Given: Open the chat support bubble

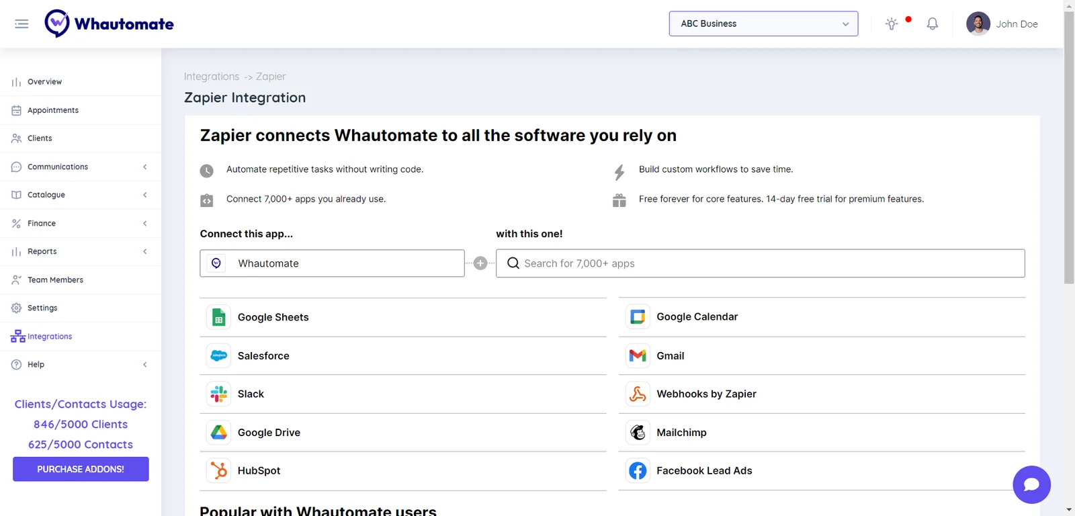Looking at the screenshot, I should pyautogui.click(x=1031, y=484).
